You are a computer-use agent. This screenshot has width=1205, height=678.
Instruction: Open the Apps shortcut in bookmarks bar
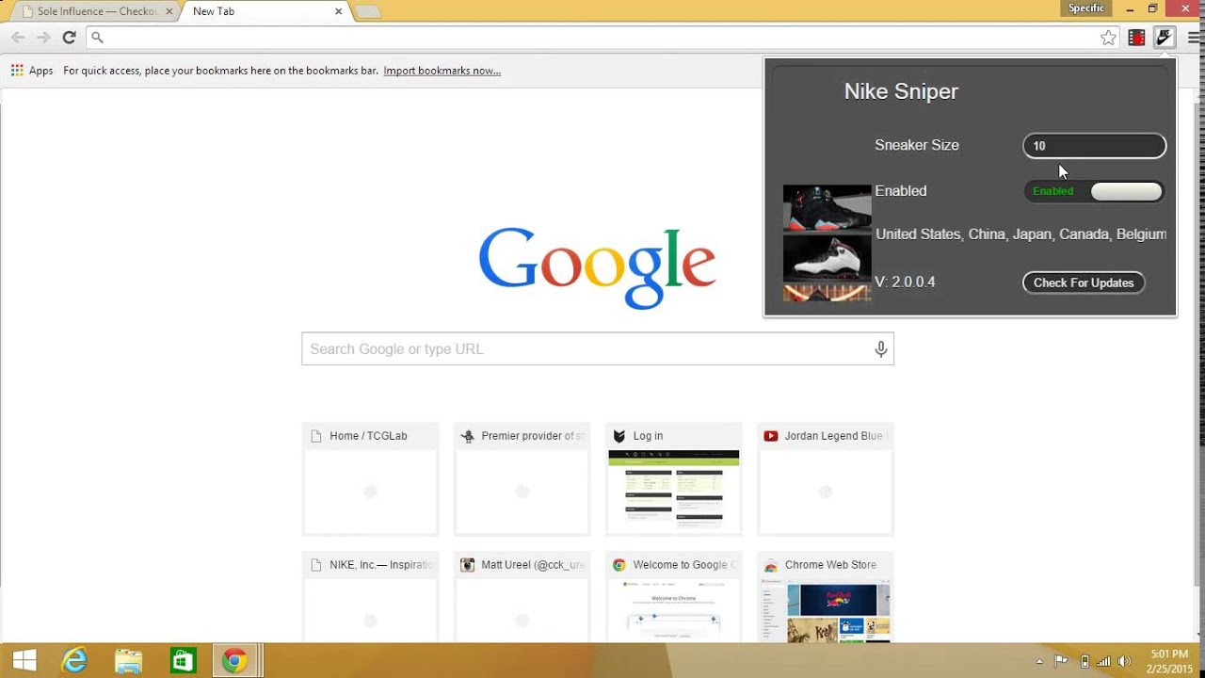pyautogui.click(x=32, y=71)
